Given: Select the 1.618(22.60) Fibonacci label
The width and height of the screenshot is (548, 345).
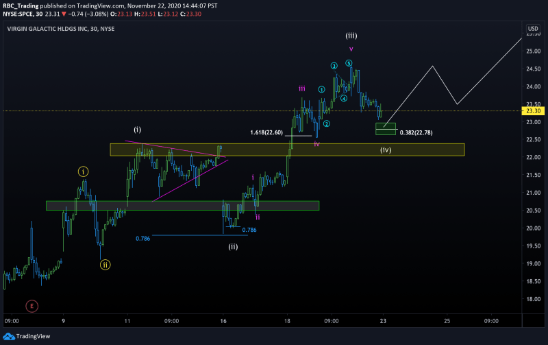Looking at the screenshot, I should (266, 132).
